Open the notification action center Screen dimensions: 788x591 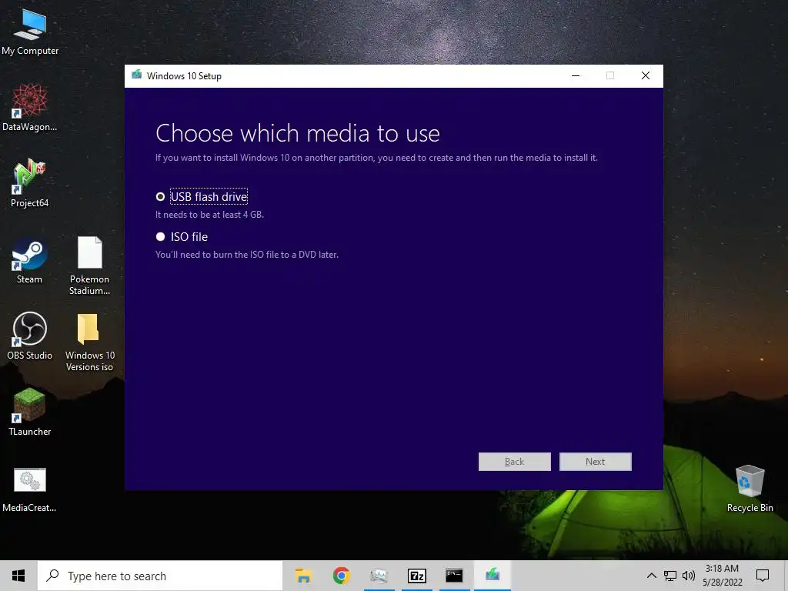(x=763, y=576)
